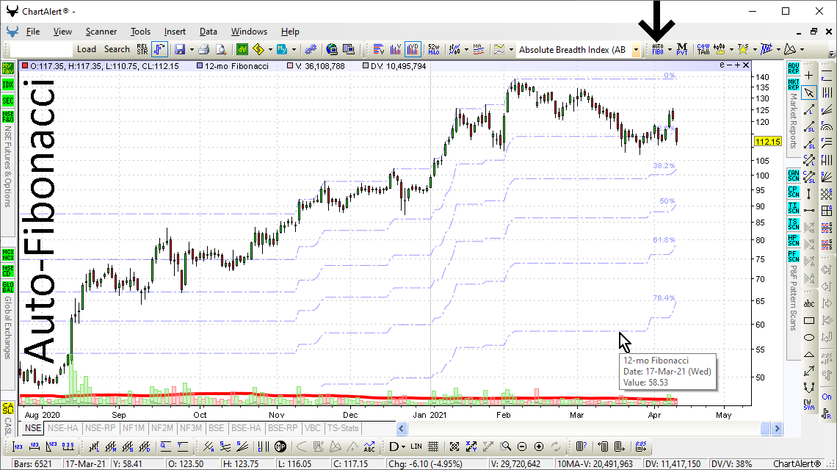Image resolution: width=837 pixels, height=470 pixels.
Task: Toggle the DV legend box
Action: coord(366,65)
